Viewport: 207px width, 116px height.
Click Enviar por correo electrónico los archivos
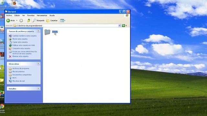point(25,53)
